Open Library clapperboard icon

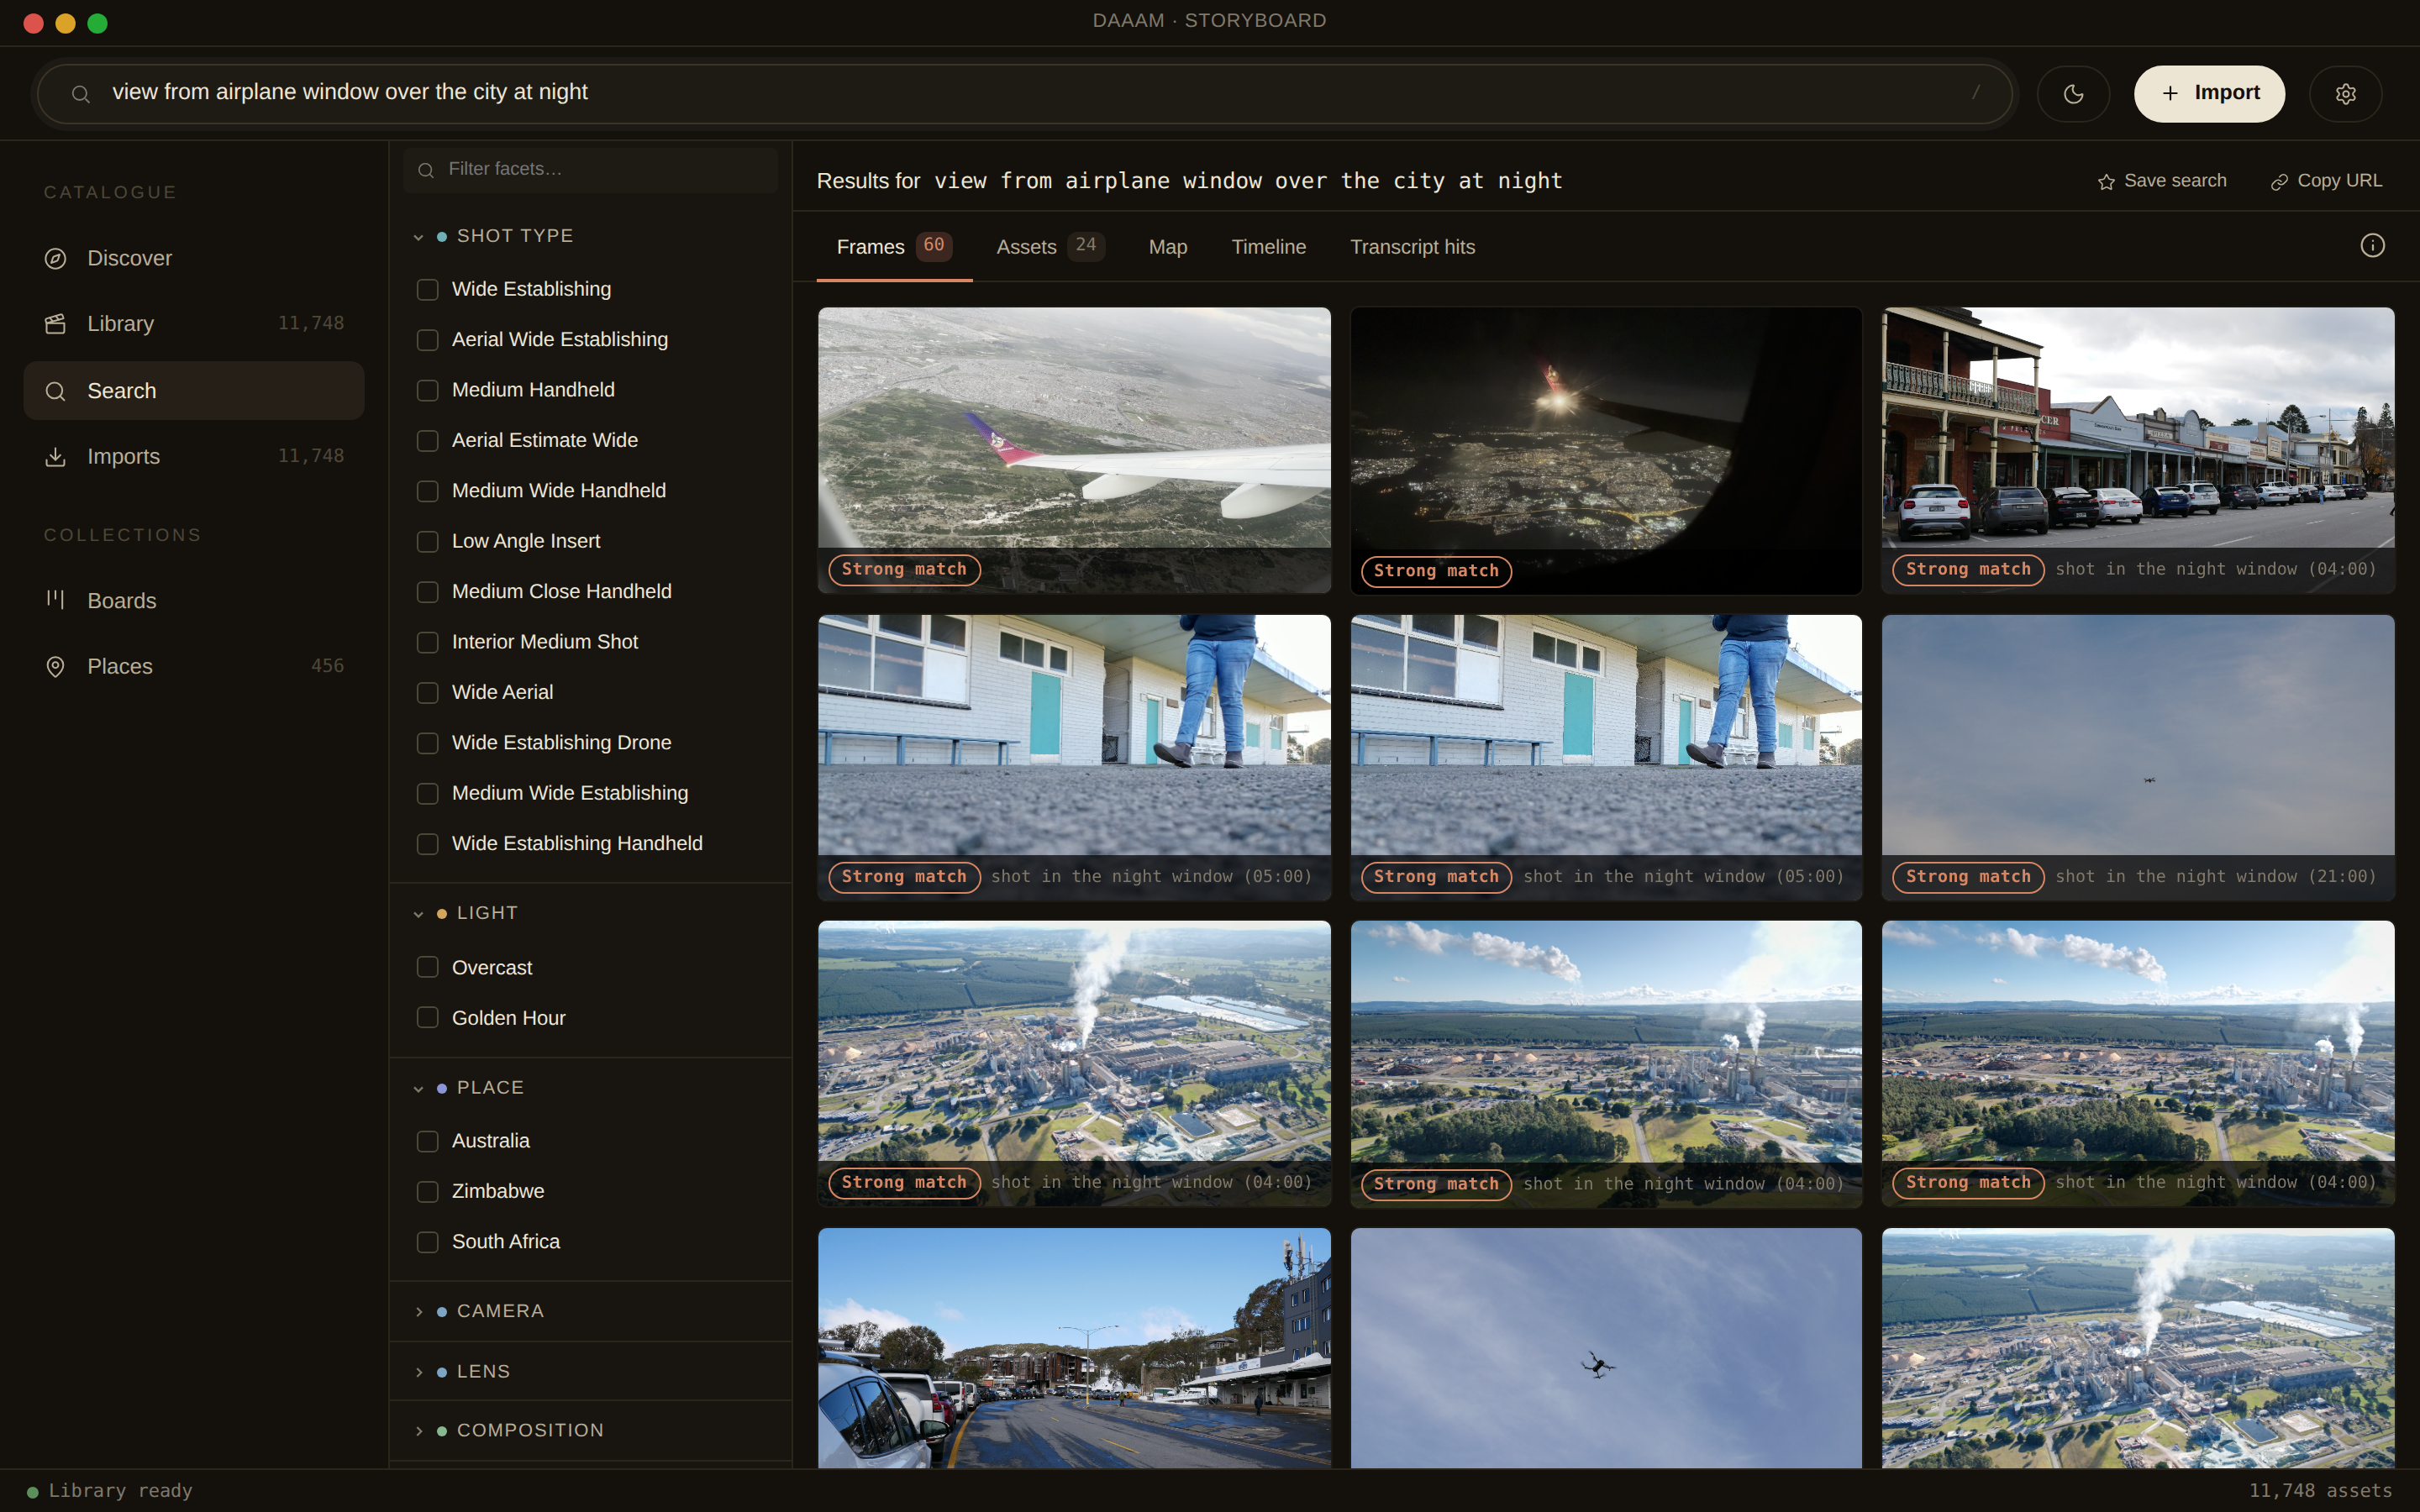point(56,324)
